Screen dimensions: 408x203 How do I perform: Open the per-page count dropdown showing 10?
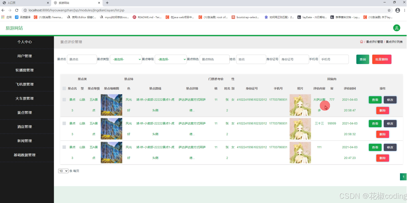point(63,171)
